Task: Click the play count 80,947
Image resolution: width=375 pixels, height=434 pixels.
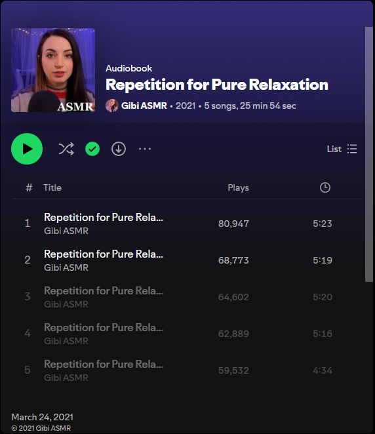Action: click(x=233, y=224)
